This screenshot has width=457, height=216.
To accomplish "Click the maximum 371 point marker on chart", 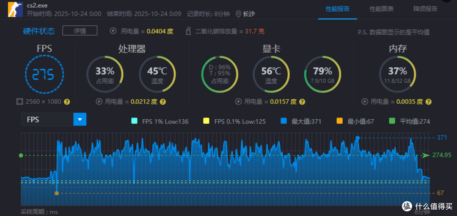I will (x=358, y=138).
